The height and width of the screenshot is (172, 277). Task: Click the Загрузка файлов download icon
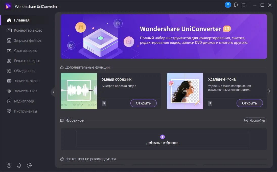(x=9, y=40)
